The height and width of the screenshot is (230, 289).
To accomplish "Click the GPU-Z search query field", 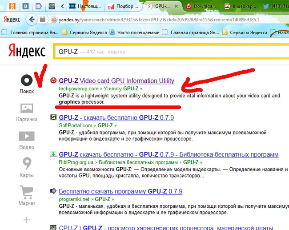I will point(172,52).
